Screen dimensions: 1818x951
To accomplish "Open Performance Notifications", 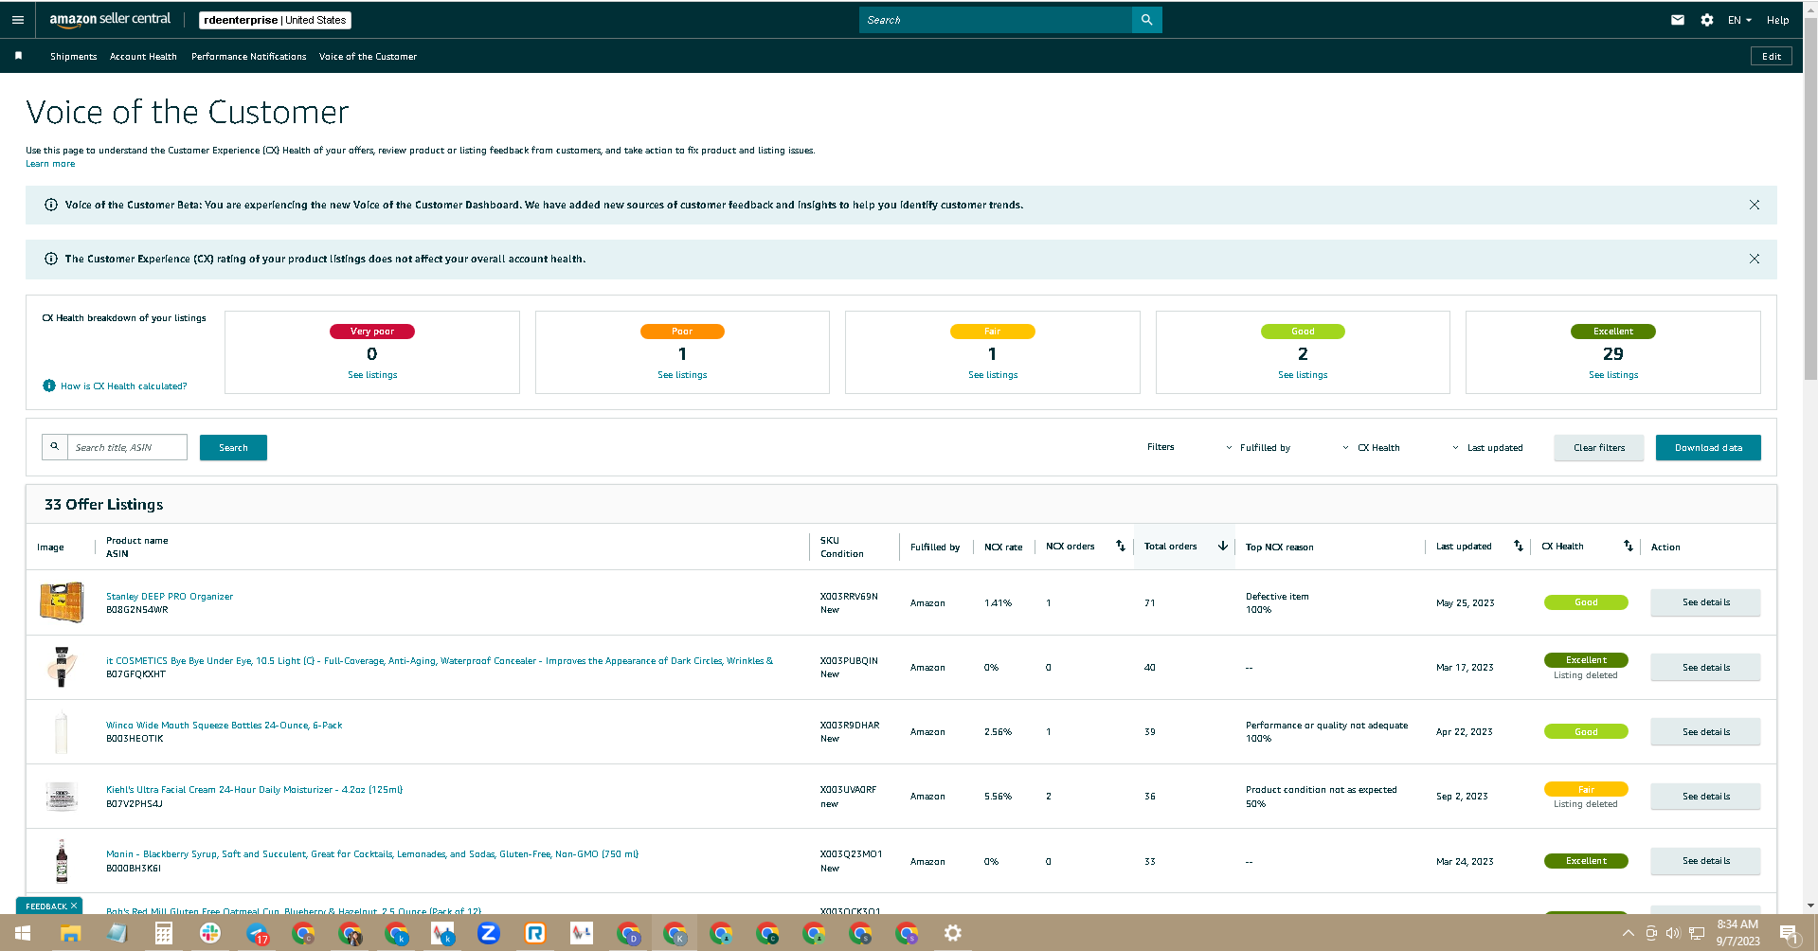I will [x=249, y=57].
